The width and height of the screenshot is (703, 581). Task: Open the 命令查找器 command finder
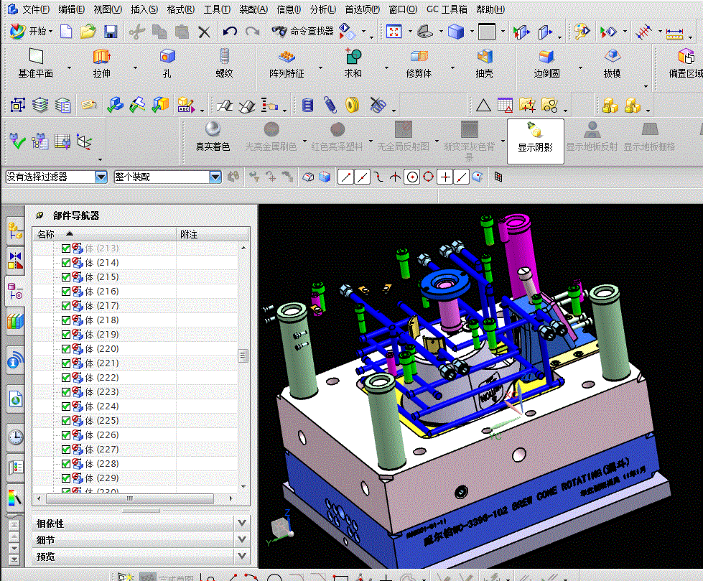302,32
